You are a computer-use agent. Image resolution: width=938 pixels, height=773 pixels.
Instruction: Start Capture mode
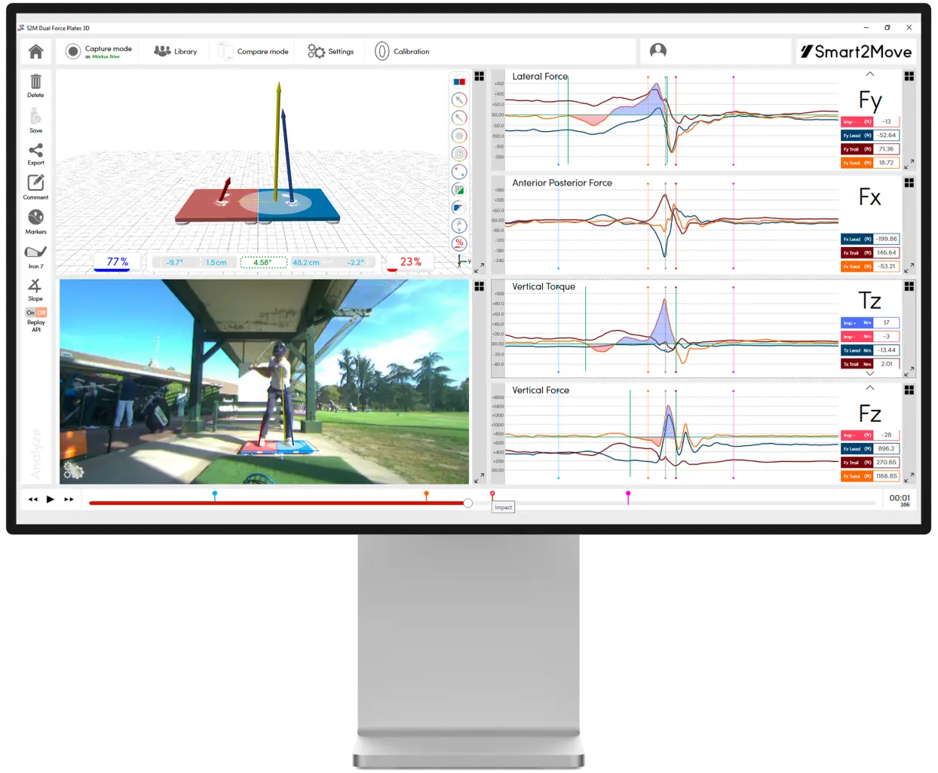tap(99, 51)
